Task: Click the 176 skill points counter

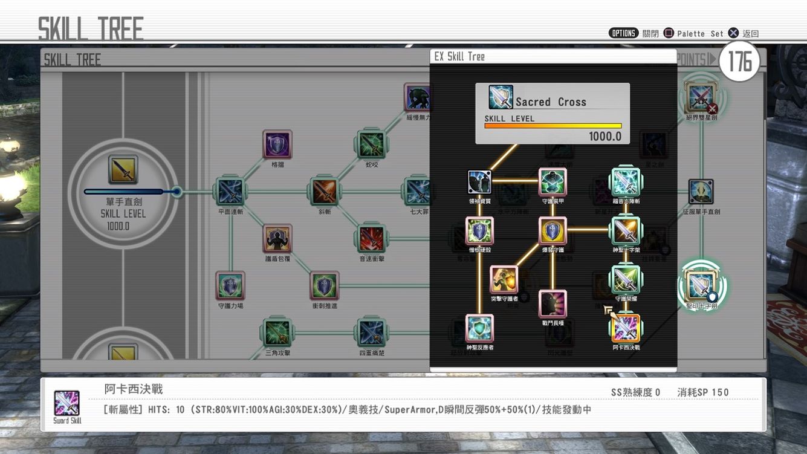Action: tap(739, 62)
